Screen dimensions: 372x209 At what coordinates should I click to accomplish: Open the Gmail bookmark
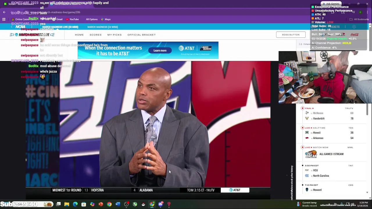[x=58, y=19]
